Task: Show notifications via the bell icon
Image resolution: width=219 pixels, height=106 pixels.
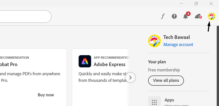Action: pos(185,17)
